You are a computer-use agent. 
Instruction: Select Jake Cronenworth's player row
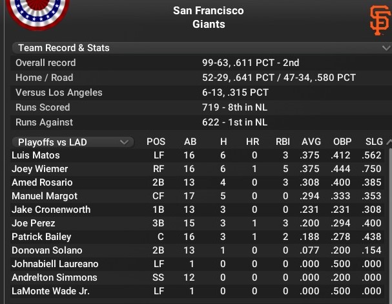click(198, 210)
